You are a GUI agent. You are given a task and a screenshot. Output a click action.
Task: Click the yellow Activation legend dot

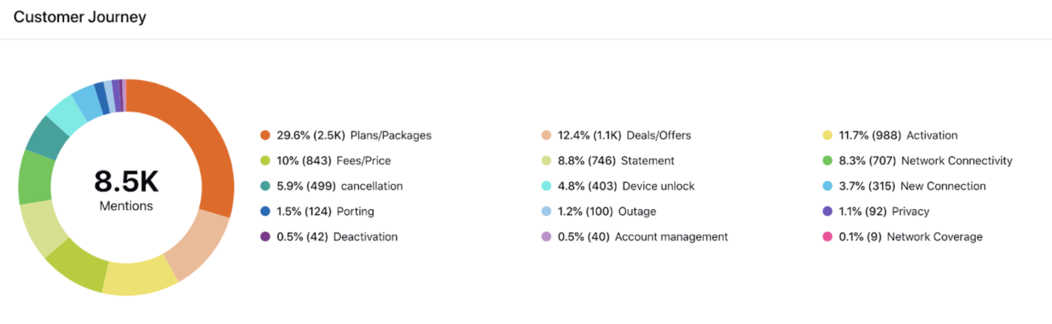tap(827, 135)
